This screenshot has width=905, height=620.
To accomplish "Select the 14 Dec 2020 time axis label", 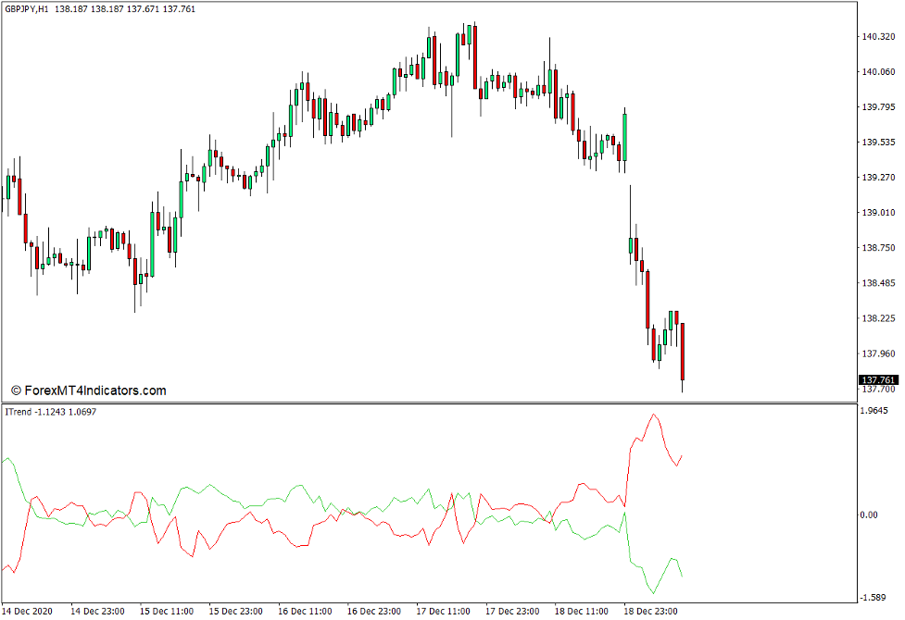I will (x=30, y=611).
